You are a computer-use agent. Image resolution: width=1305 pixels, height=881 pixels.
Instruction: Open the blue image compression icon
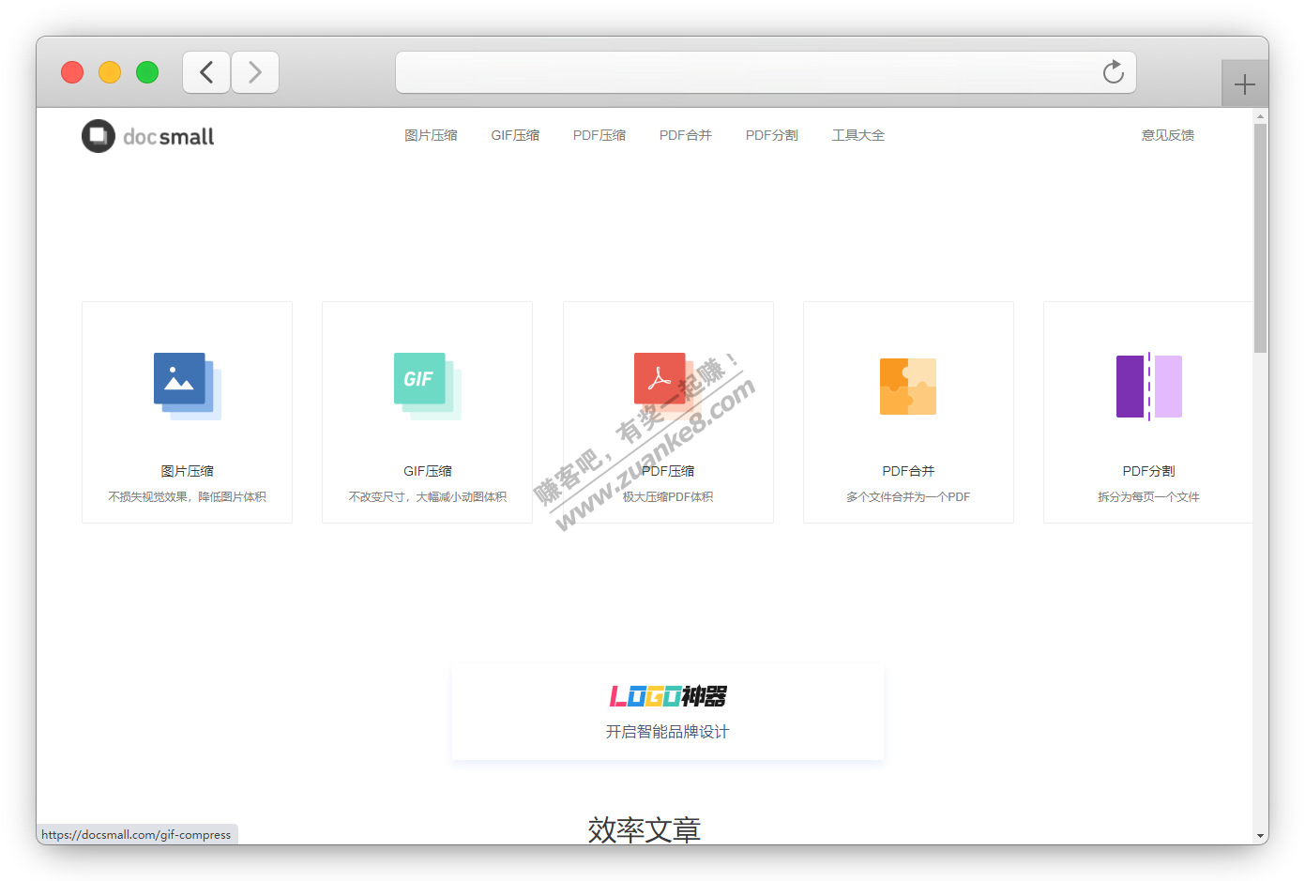[188, 386]
